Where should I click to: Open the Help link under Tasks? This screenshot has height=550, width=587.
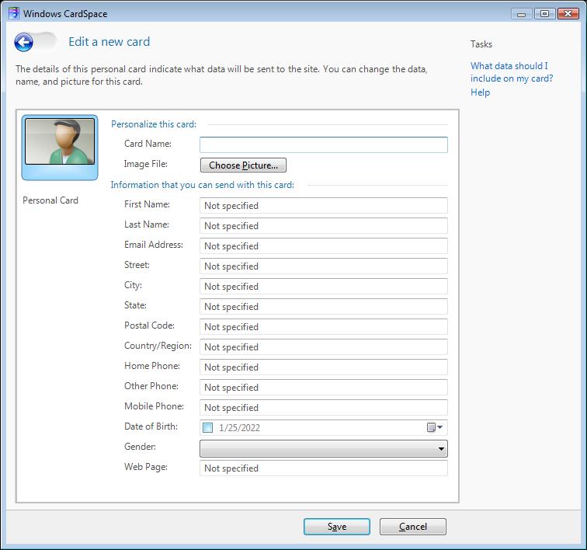pyautogui.click(x=481, y=92)
